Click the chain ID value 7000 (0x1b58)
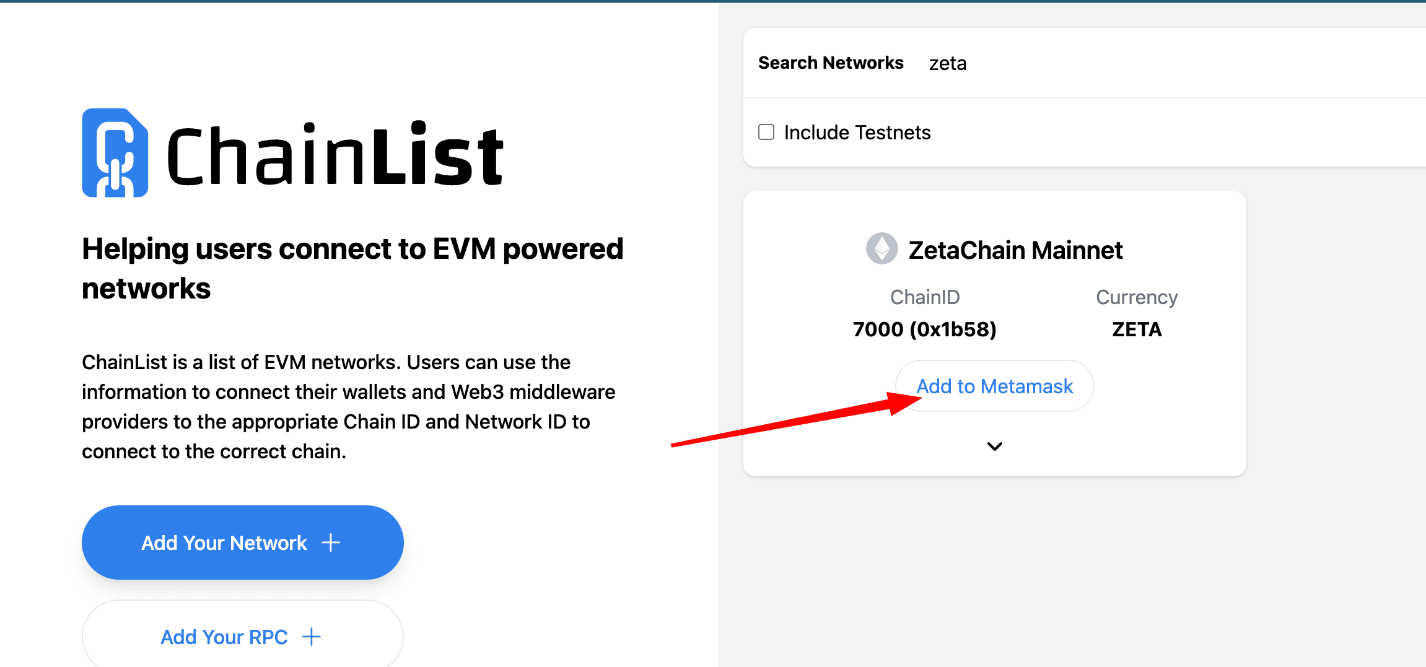The height and width of the screenshot is (667, 1426). tap(925, 329)
